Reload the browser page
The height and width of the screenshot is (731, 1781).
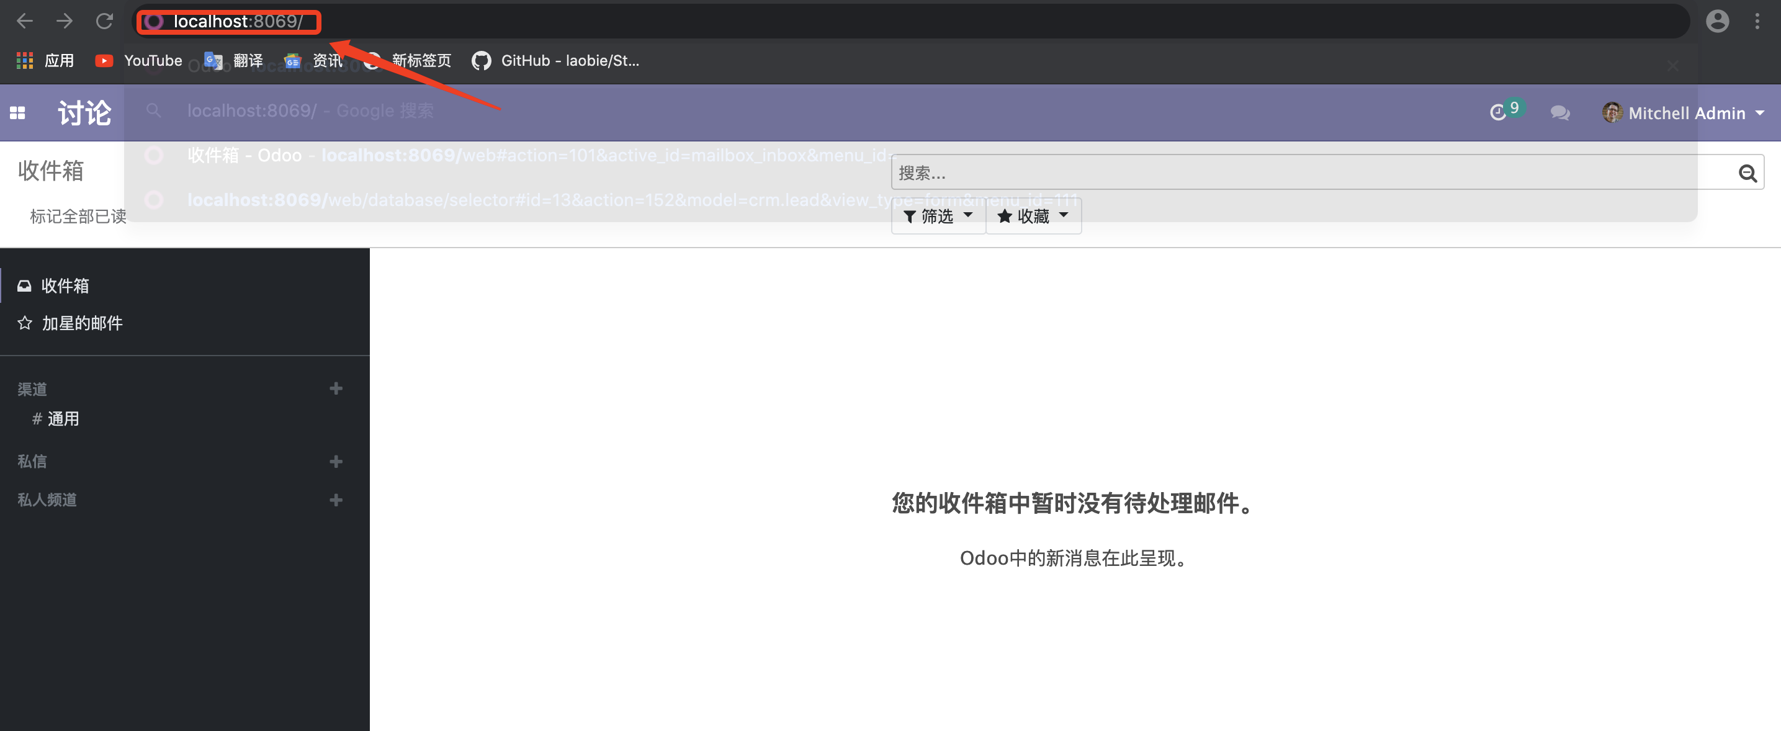(x=104, y=22)
